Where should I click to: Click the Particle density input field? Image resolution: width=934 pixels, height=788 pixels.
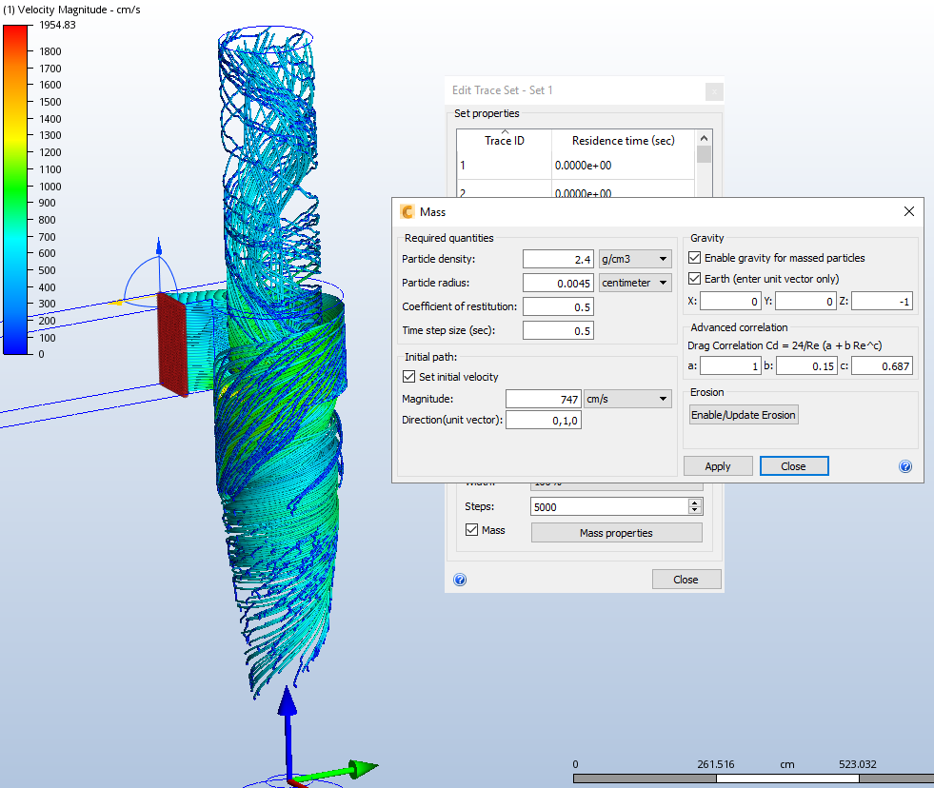558,259
